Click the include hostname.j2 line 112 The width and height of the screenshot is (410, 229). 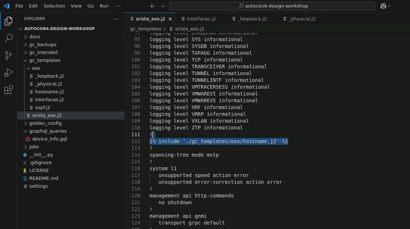[x=219, y=141]
